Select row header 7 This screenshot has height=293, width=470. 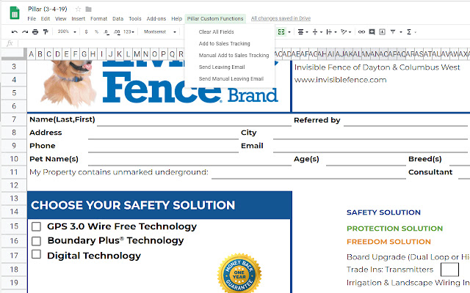[14, 119]
